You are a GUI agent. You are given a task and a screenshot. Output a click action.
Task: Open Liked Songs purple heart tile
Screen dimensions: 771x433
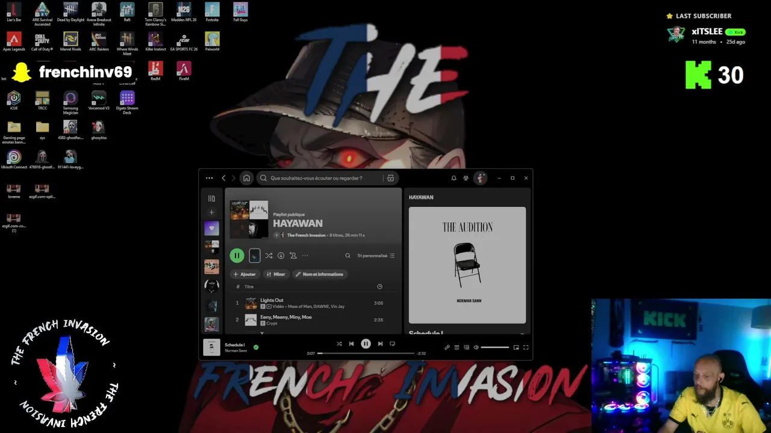coord(211,229)
